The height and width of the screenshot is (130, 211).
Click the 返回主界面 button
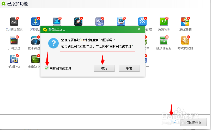coord(194,122)
